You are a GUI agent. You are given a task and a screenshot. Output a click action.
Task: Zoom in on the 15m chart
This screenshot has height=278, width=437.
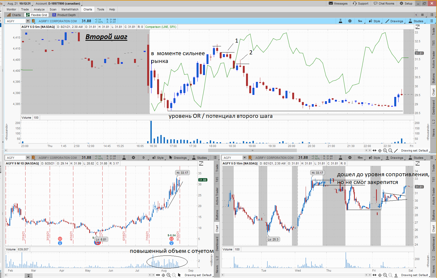click(385, 275)
